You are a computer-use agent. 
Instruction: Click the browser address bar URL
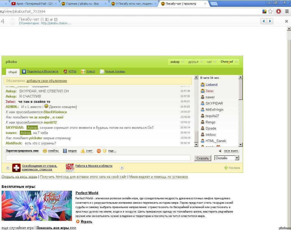(23, 11)
